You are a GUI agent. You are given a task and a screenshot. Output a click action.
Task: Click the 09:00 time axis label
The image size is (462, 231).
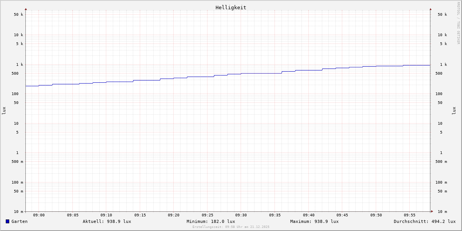click(39, 215)
